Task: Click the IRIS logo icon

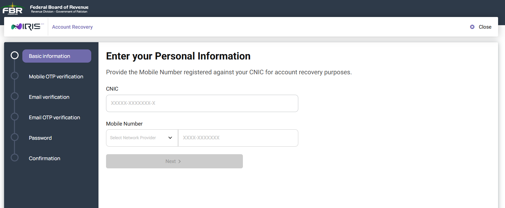Action: tap(27, 27)
